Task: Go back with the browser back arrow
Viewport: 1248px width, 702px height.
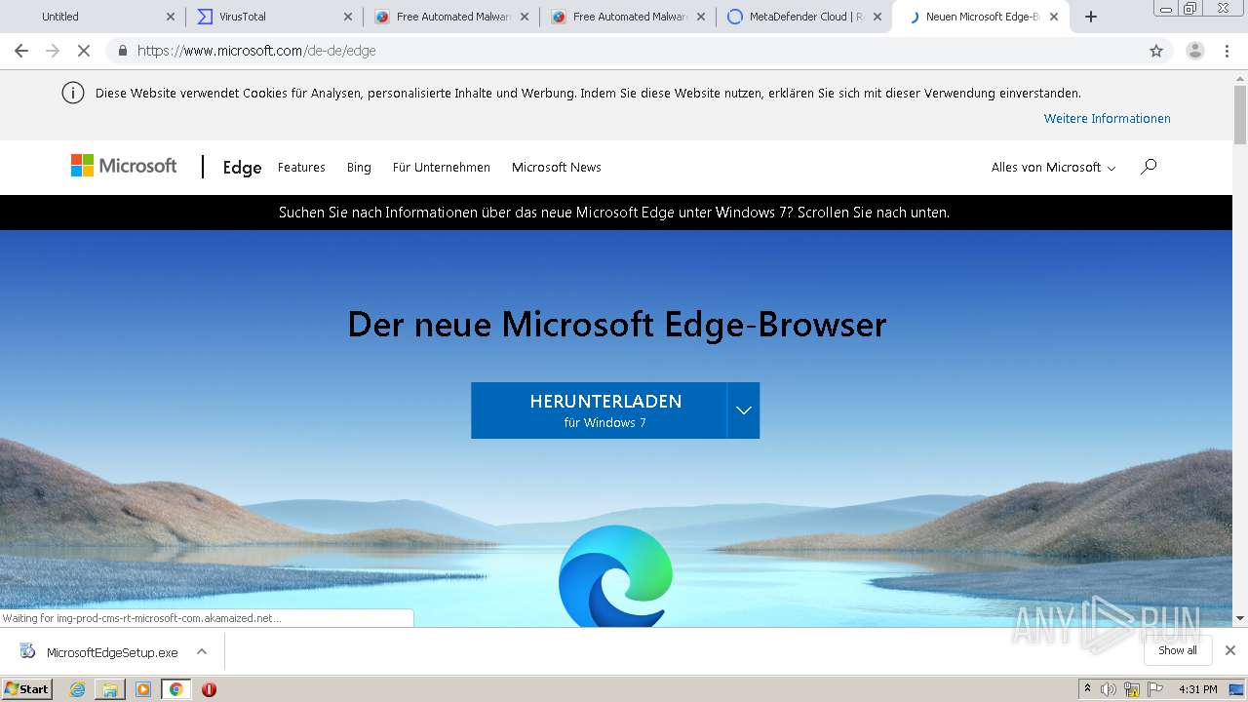Action: 21,51
